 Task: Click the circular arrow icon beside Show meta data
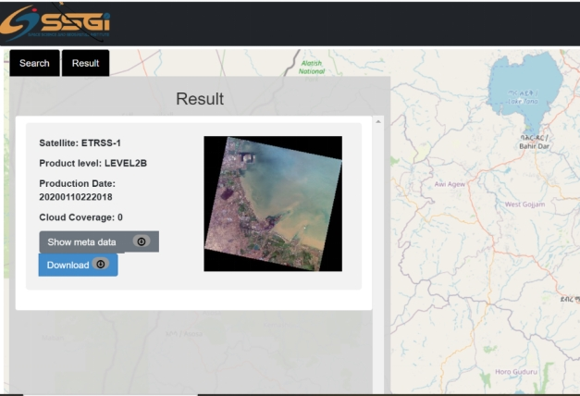[141, 241]
